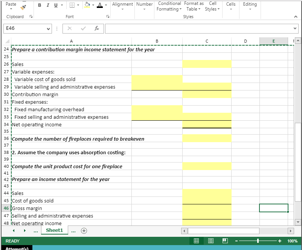Open Page Break Preview view

tap(225, 241)
